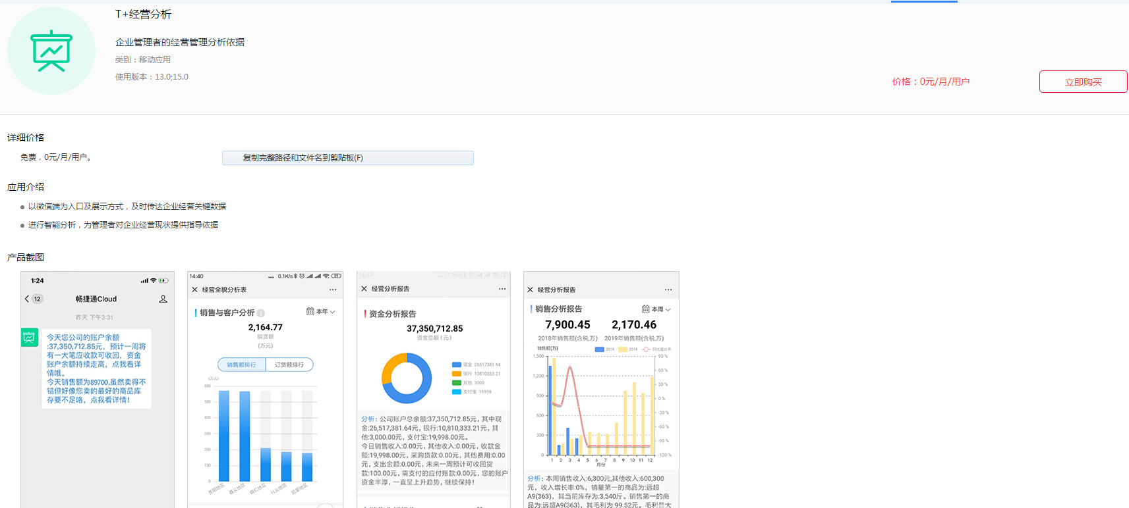1129x508 pixels.
Task: Click the green T+经营分析 app logo
Action: [x=51, y=51]
